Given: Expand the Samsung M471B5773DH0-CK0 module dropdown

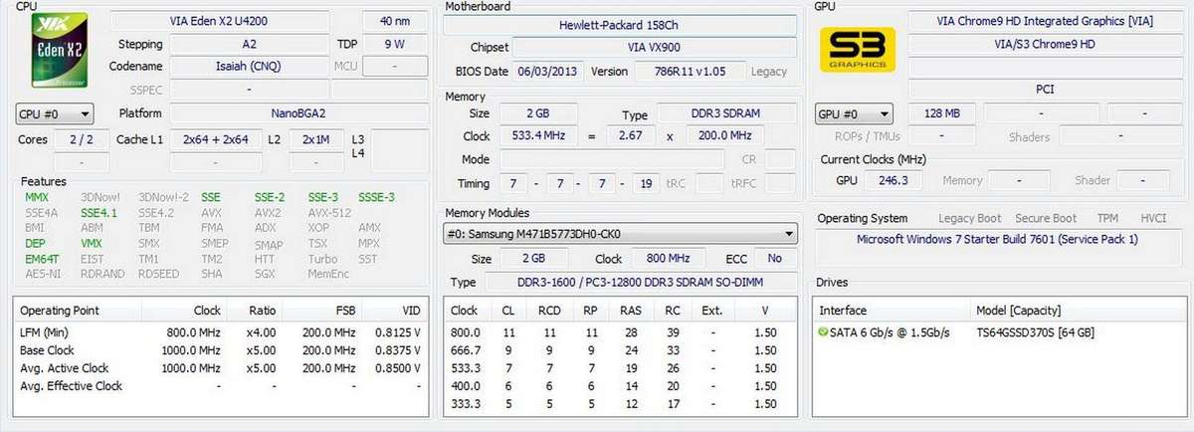Looking at the screenshot, I should (620, 234).
